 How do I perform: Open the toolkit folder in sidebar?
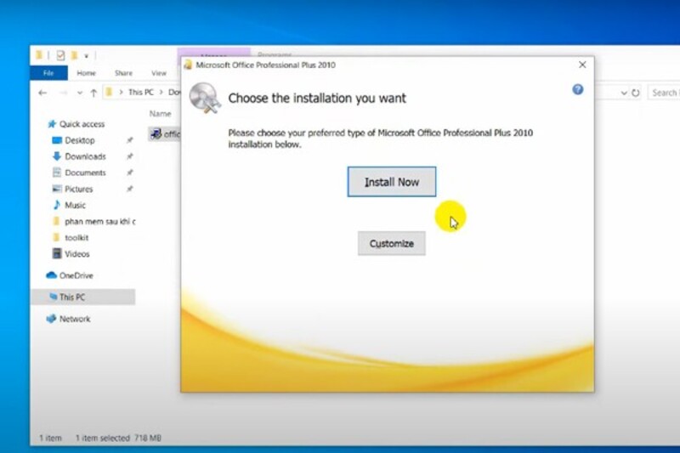point(76,238)
